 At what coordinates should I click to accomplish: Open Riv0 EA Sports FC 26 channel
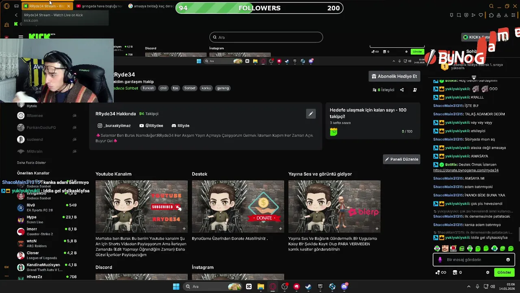point(47,208)
